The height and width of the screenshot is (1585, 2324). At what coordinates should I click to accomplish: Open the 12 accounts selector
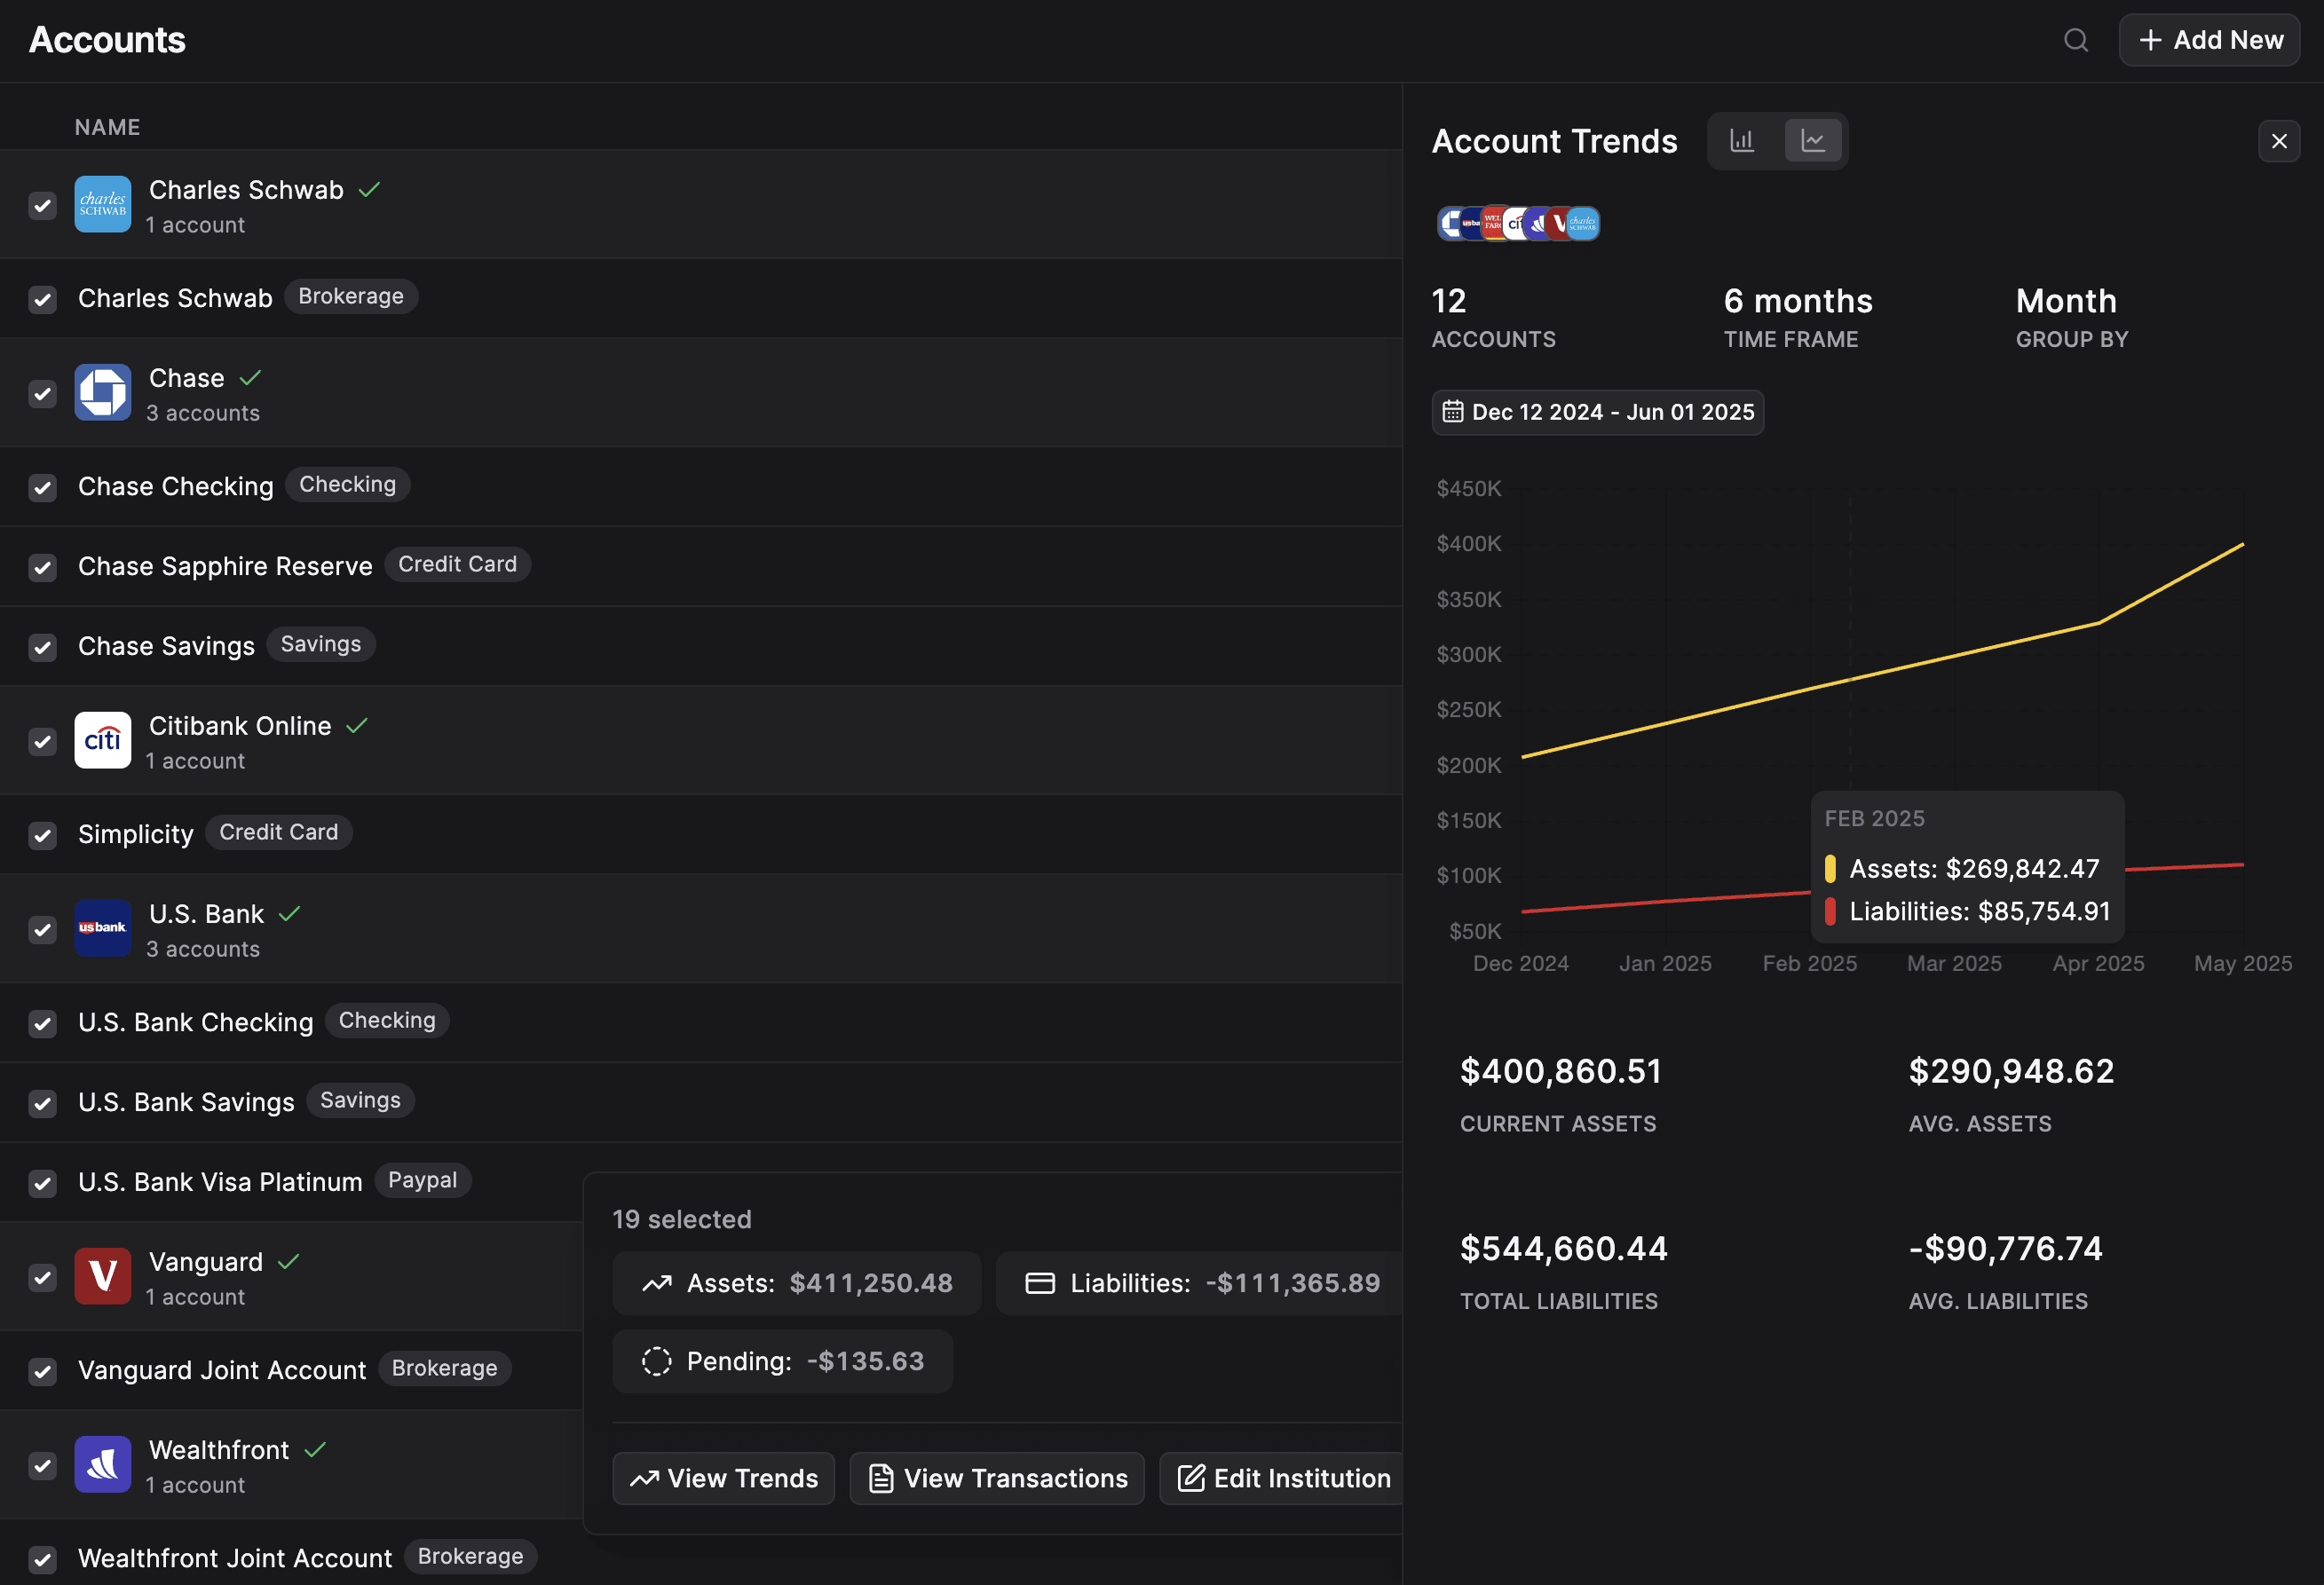point(1493,316)
